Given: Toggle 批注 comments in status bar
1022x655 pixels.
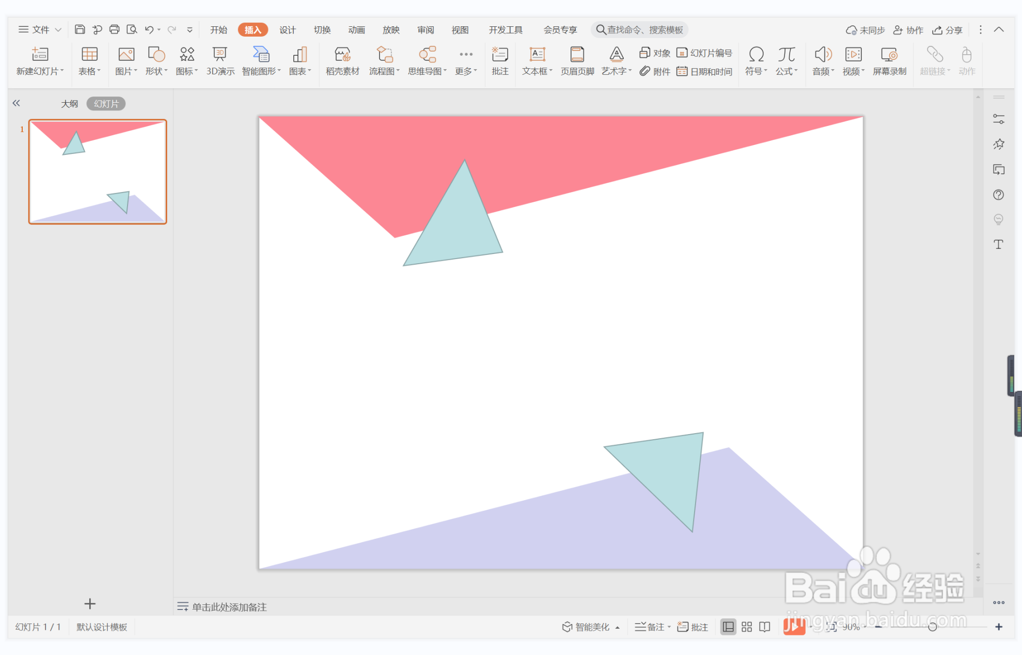Looking at the screenshot, I should 693,627.
